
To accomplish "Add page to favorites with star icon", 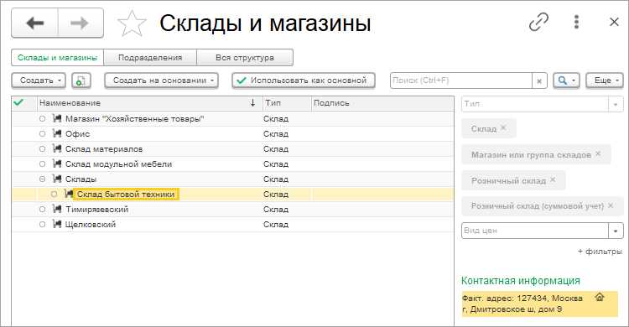I will pyautogui.click(x=132, y=23).
